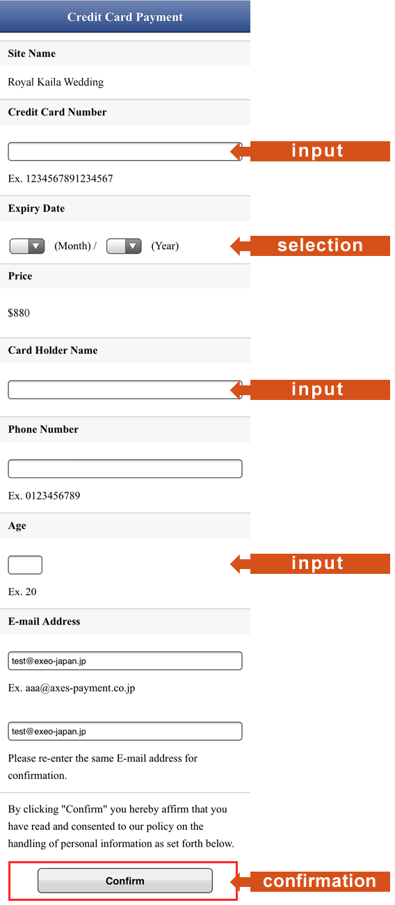Image resolution: width=395 pixels, height=905 pixels.
Task: Open the expiry Year dropdown
Action: click(x=124, y=246)
